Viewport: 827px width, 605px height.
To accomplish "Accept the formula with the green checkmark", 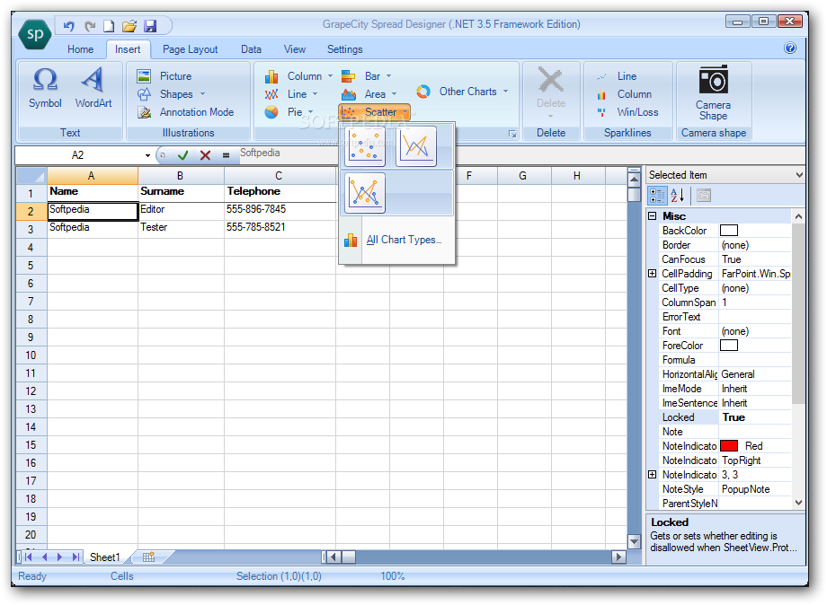I will (183, 155).
